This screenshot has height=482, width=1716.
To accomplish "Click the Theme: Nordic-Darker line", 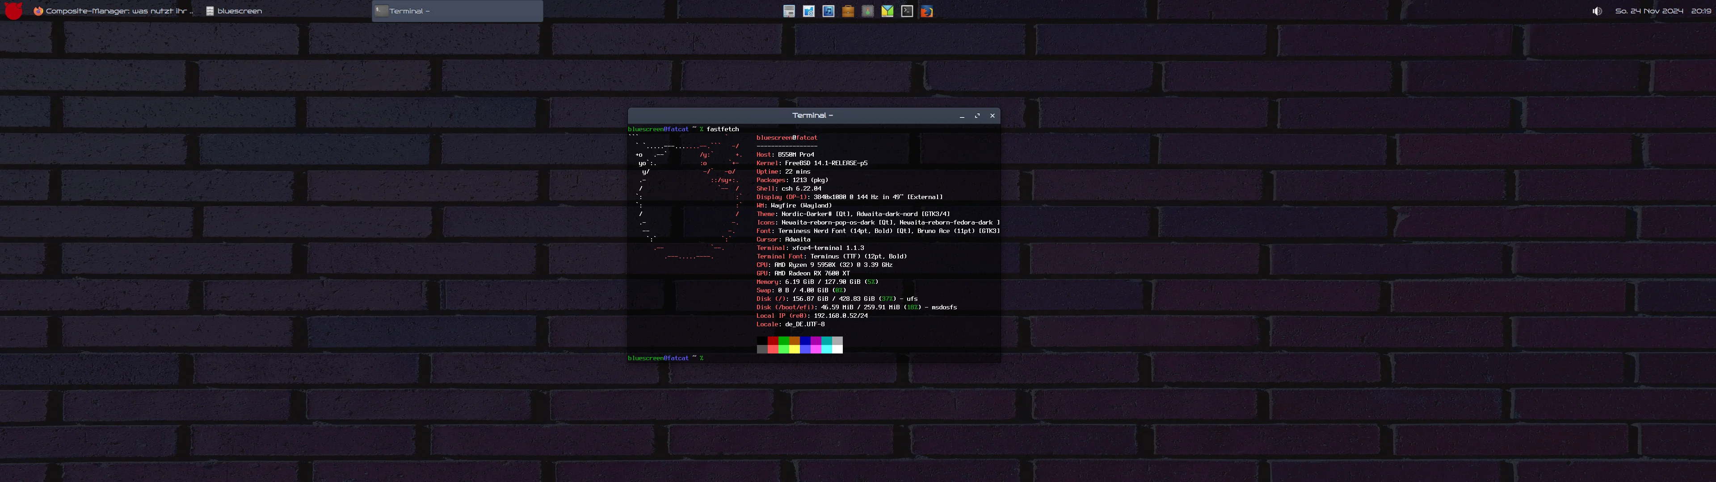I will 854,214.
